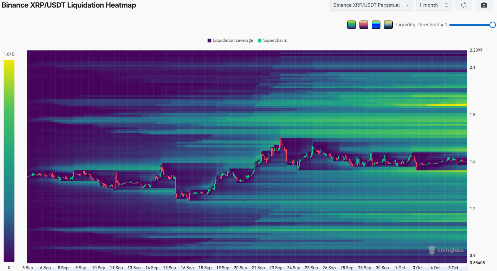Select the pink-purple heatmap color theme
Viewport: 497px width, 271px height.
[364, 25]
